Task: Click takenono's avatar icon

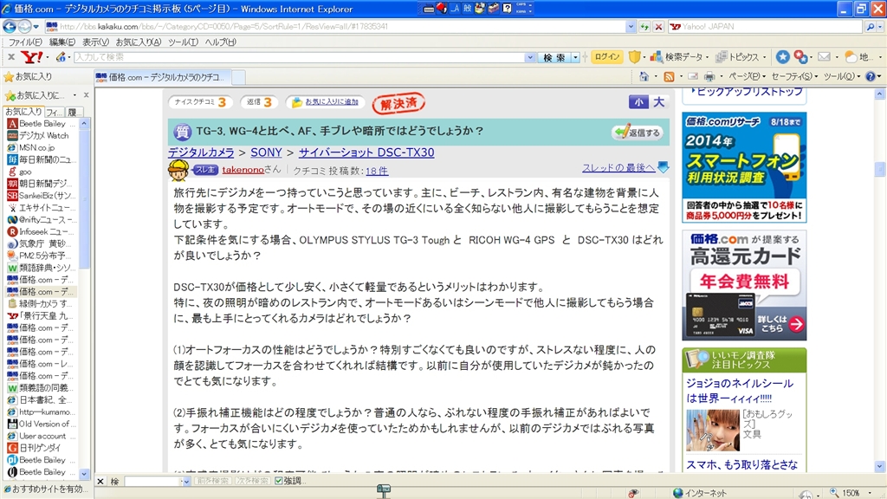Action: click(x=178, y=170)
